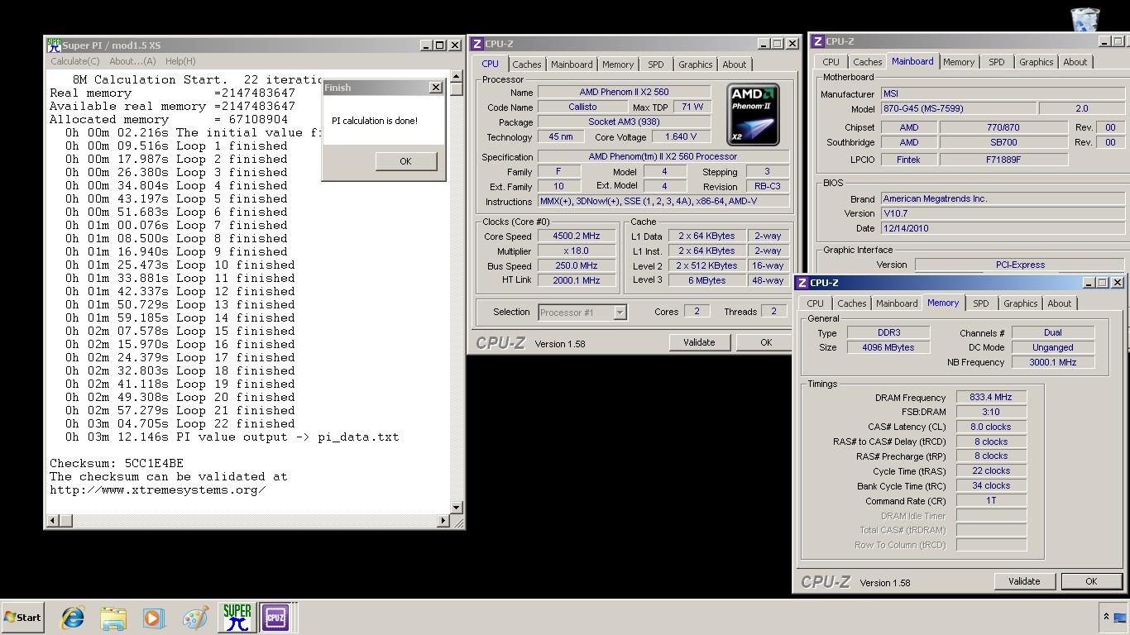This screenshot has width=1130, height=635.
Task: Open the Recycle Bin on the desktop
Action: tap(1085, 18)
